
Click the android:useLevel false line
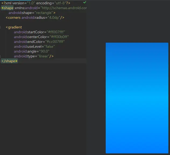click(x=34, y=46)
